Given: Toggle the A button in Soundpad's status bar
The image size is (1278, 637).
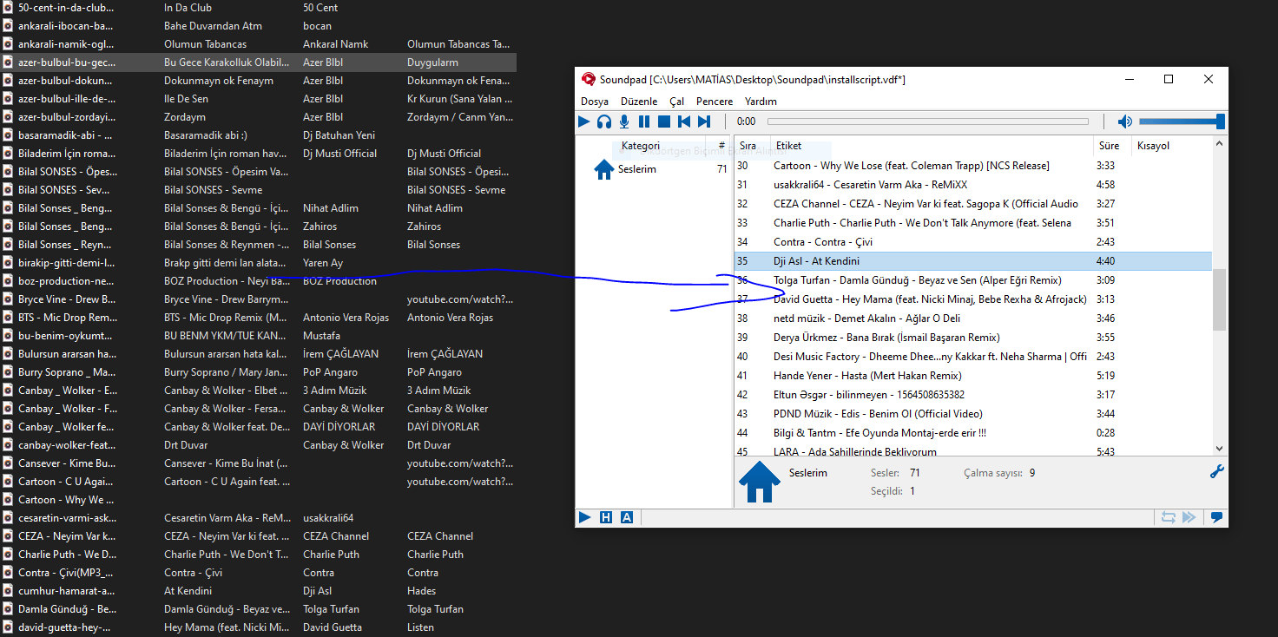Looking at the screenshot, I should [x=627, y=517].
